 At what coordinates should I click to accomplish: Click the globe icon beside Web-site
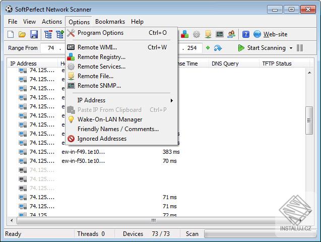pos(257,34)
